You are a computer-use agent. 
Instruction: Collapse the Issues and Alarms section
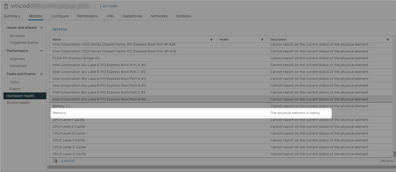click(42, 28)
